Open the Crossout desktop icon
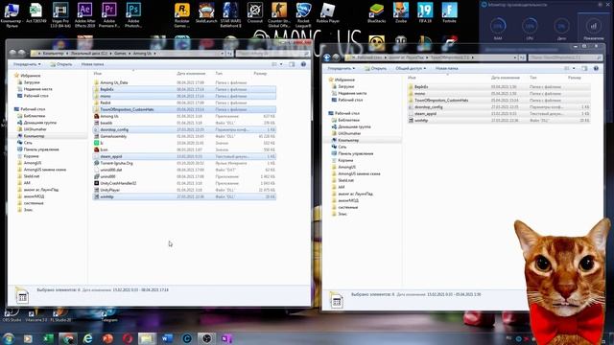 point(255,12)
